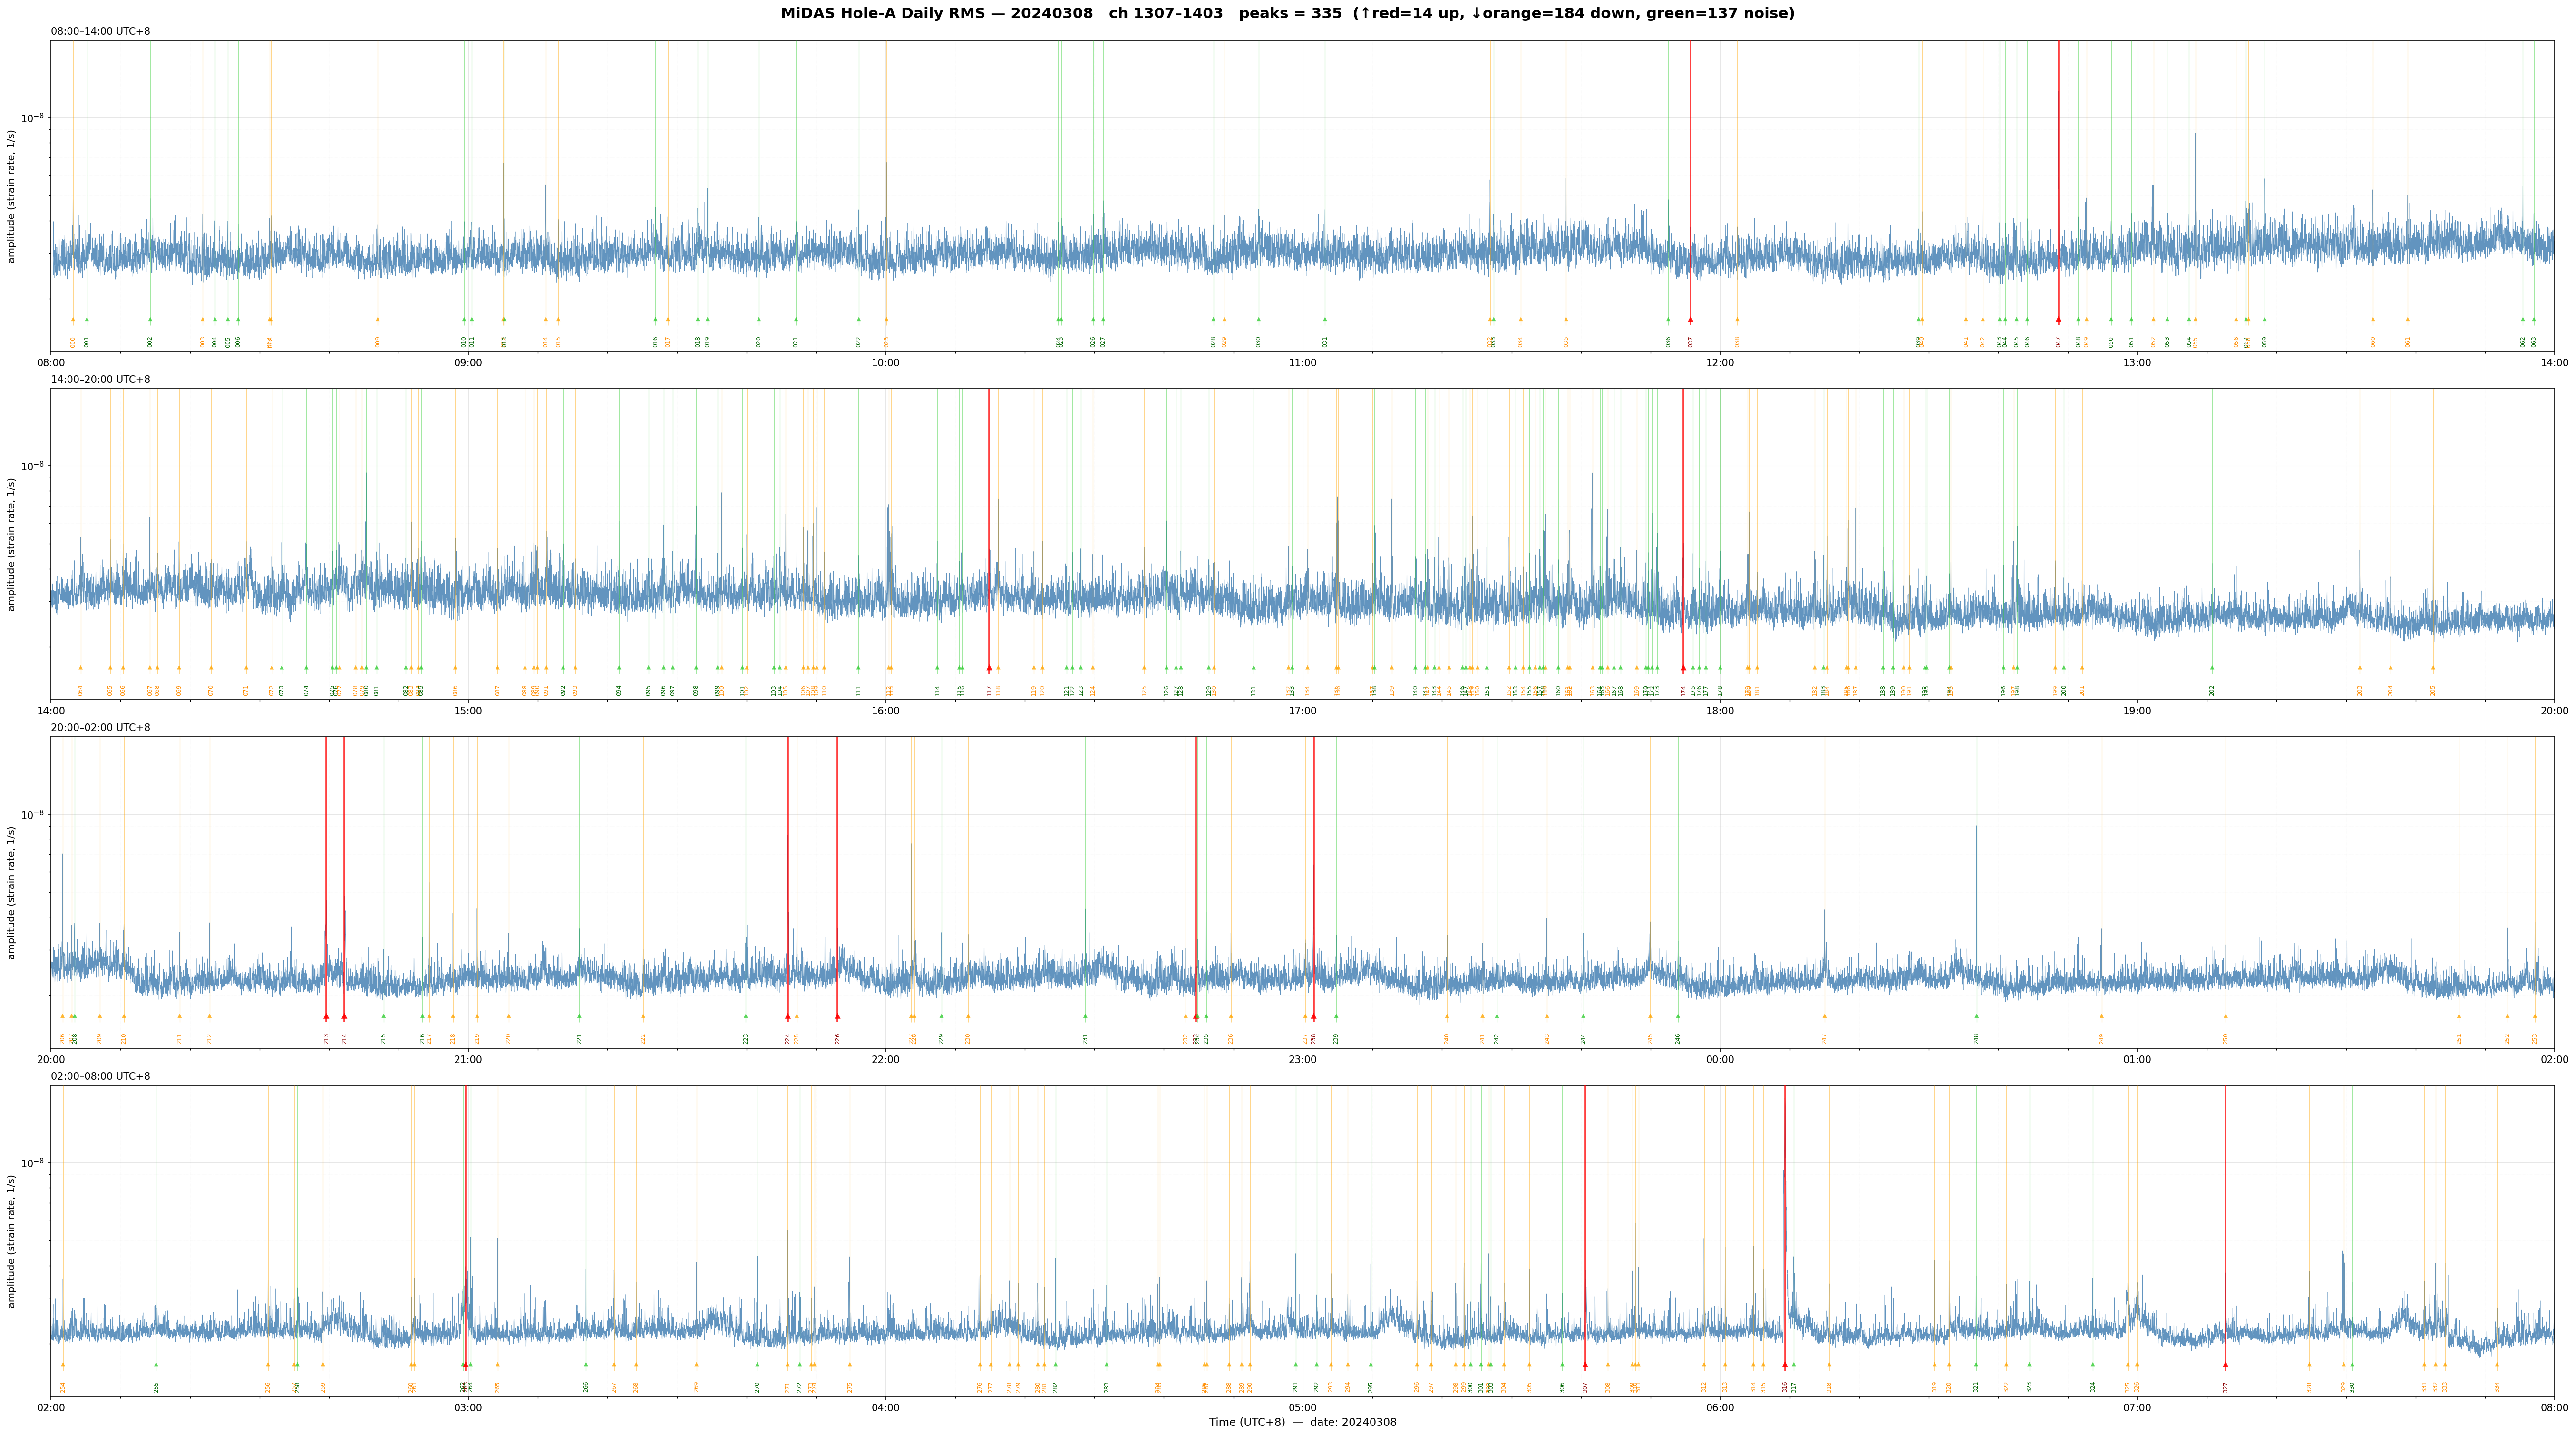Select the "12:00" time tick label
The width and height of the screenshot is (2576, 1435).
(x=1720, y=363)
